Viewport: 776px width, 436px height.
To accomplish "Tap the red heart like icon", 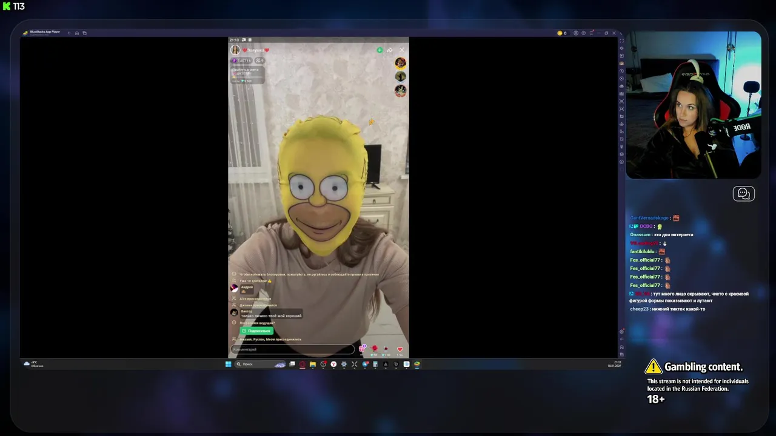I will (x=400, y=349).
